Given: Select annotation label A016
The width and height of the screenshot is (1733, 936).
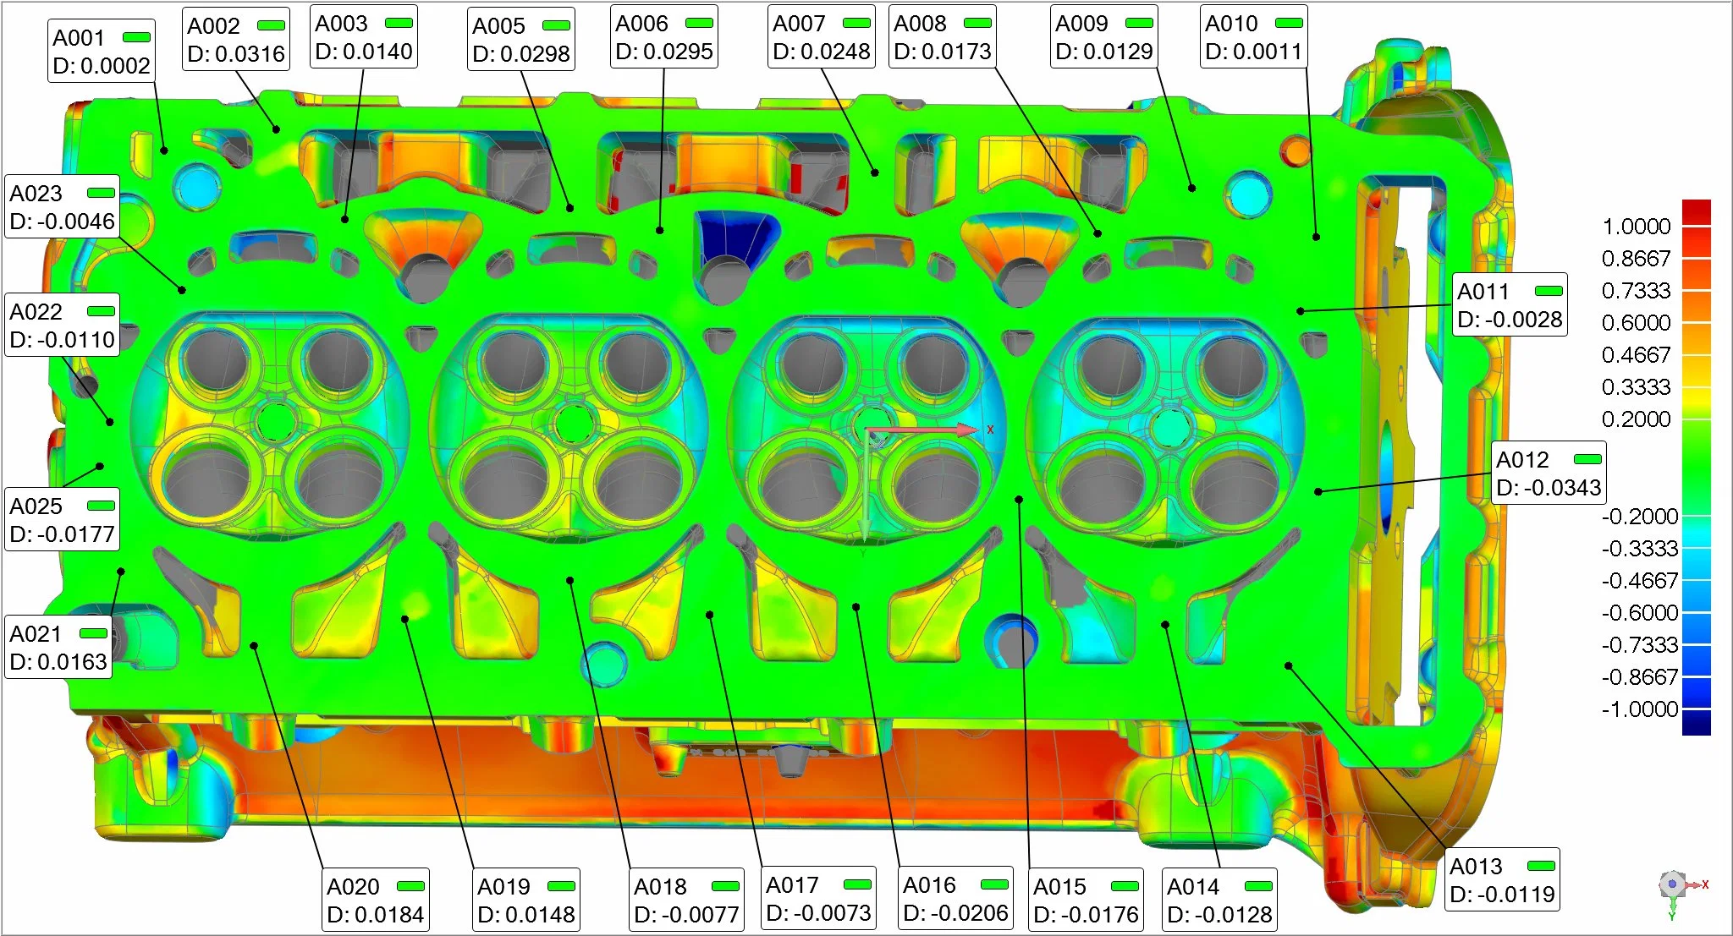Looking at the screenshot, I should coord(955,898).
